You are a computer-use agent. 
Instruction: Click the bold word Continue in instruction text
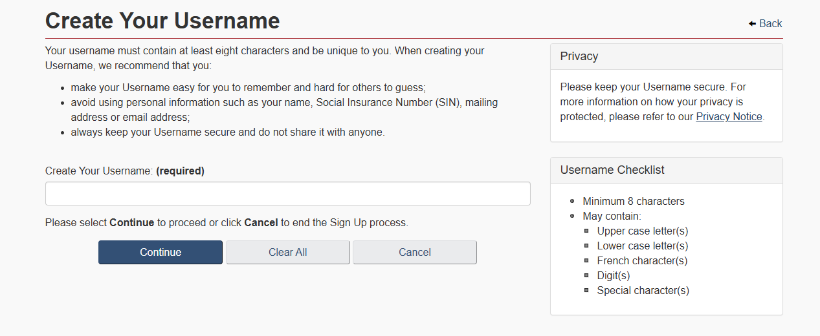click(132, 223)
